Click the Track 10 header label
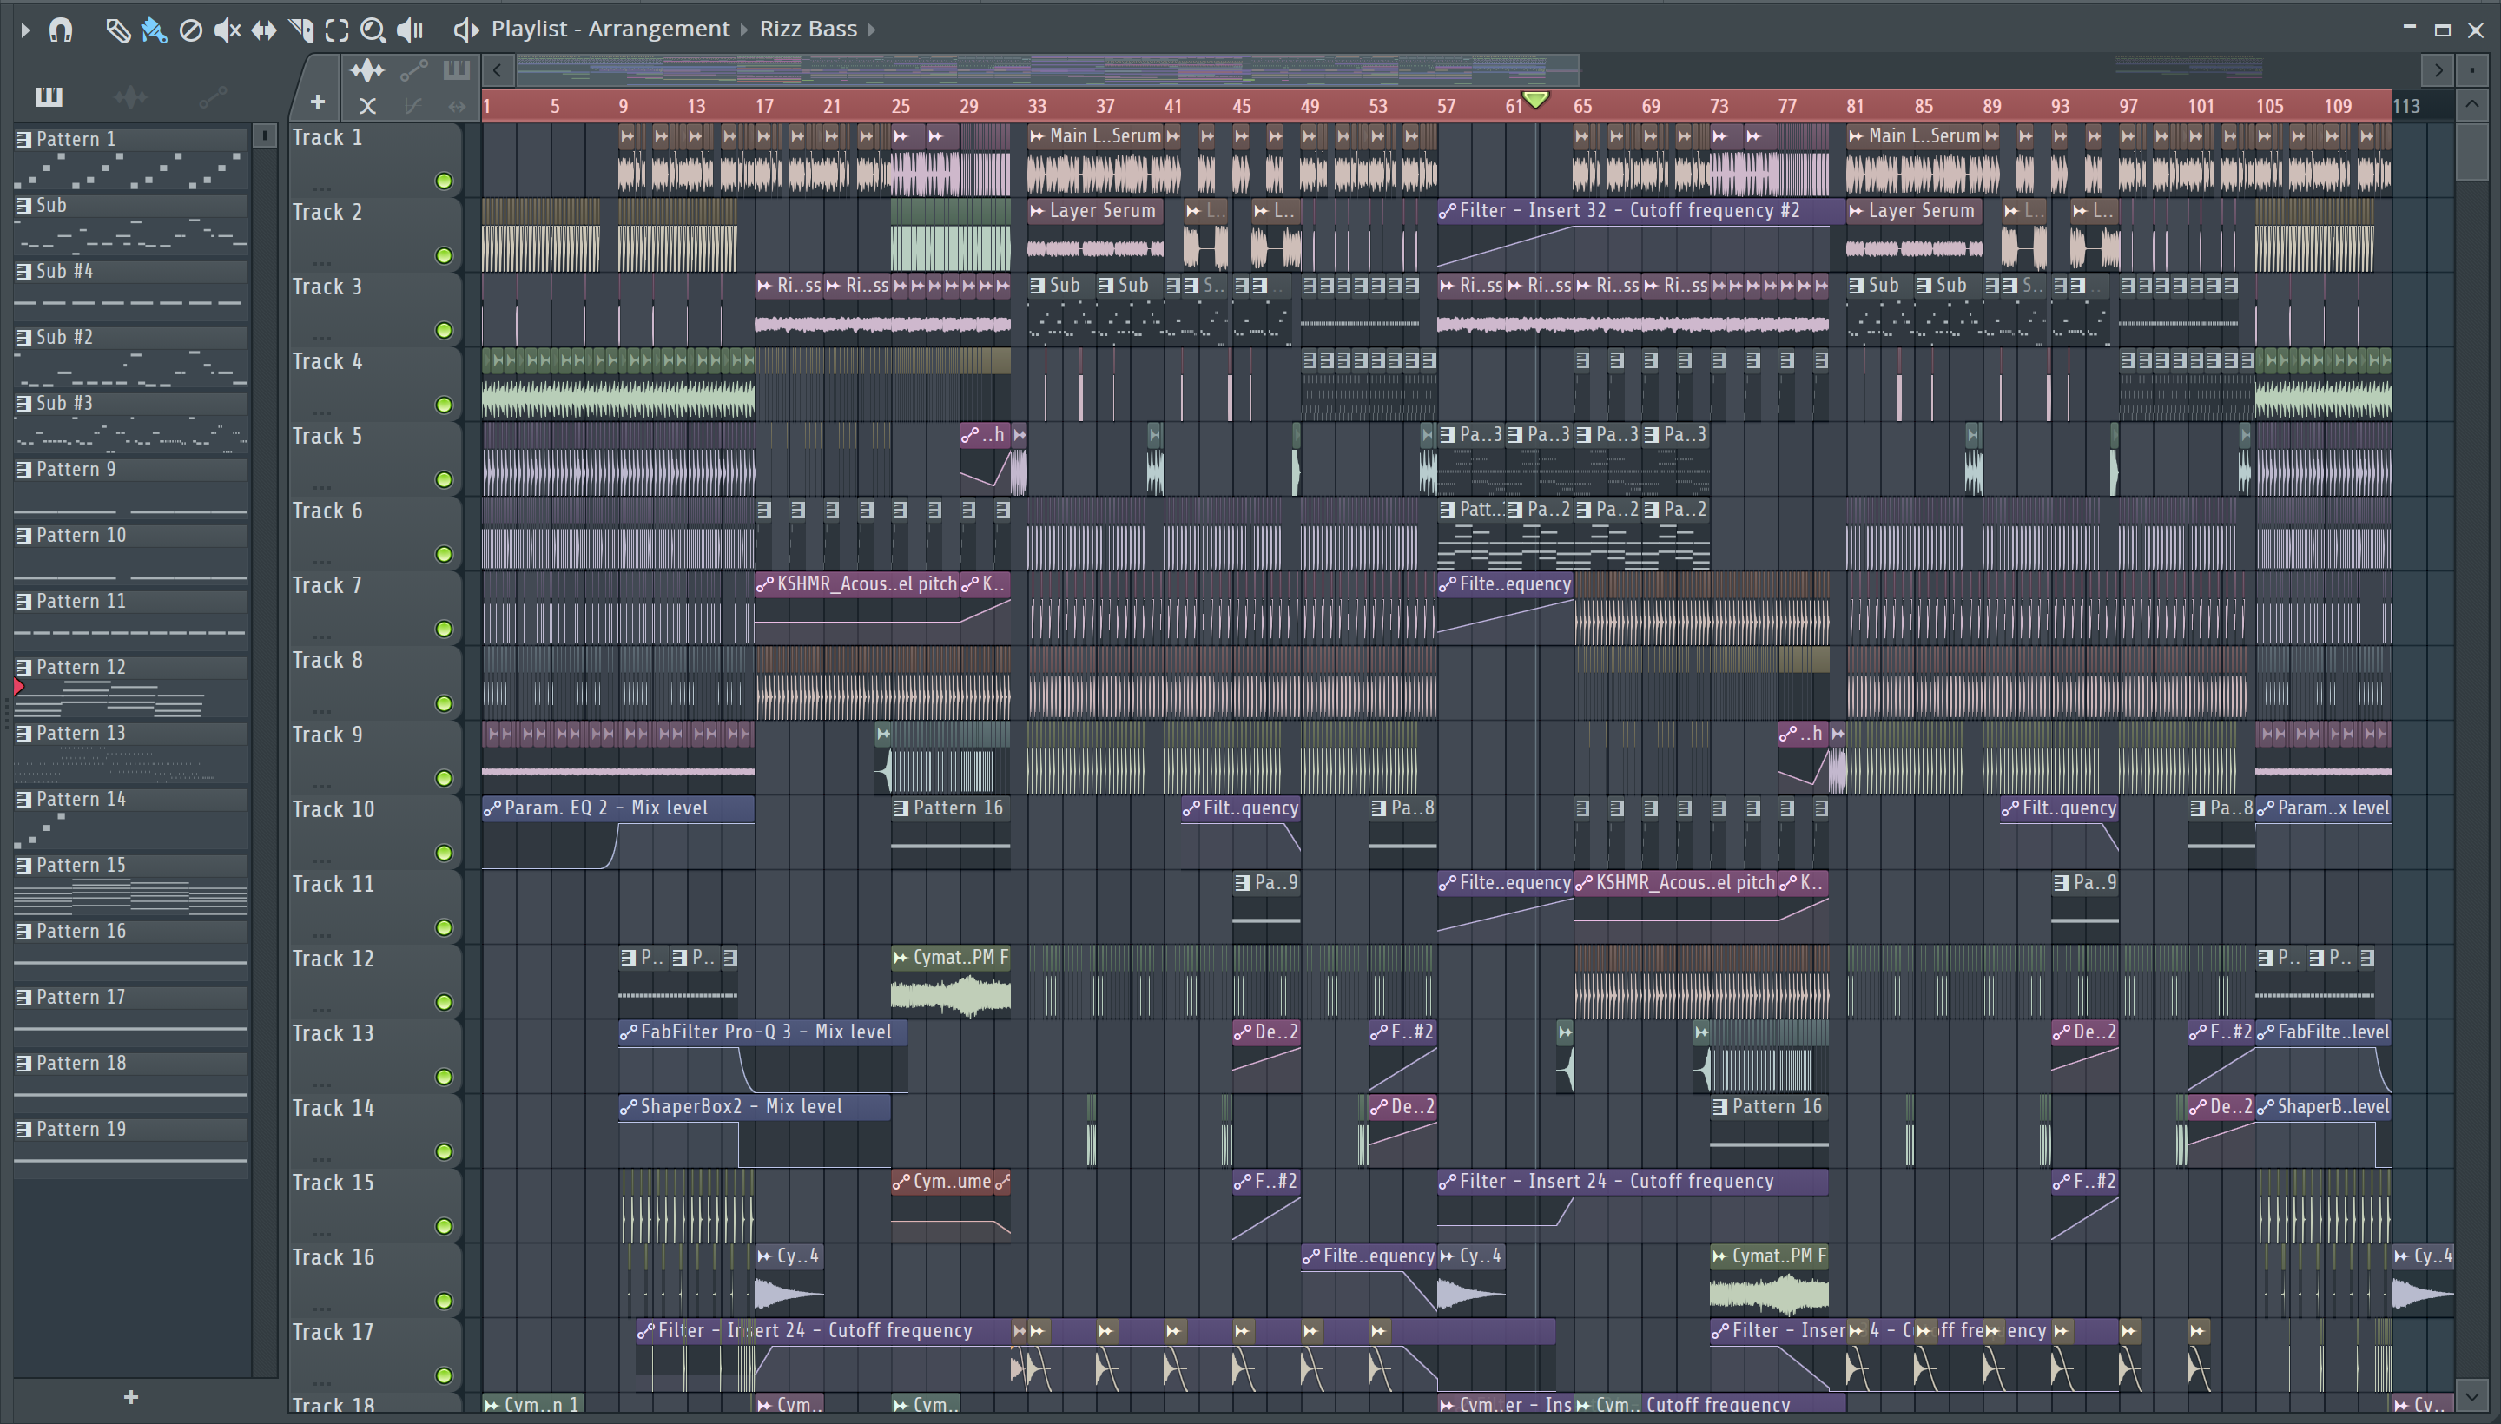This screenshot has width=2501, height=1424. 333,810
